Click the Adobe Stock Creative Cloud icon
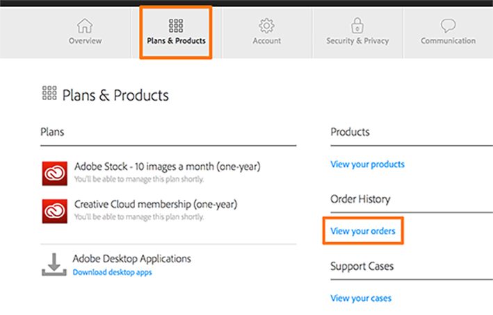 [x=54, y=172]
